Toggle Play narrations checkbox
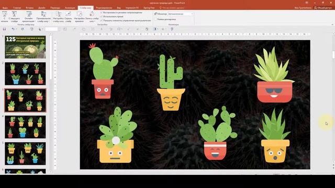335x188 pixels. point(102,13)
